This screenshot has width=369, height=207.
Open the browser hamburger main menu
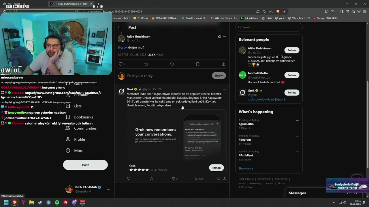coord(365,11)
